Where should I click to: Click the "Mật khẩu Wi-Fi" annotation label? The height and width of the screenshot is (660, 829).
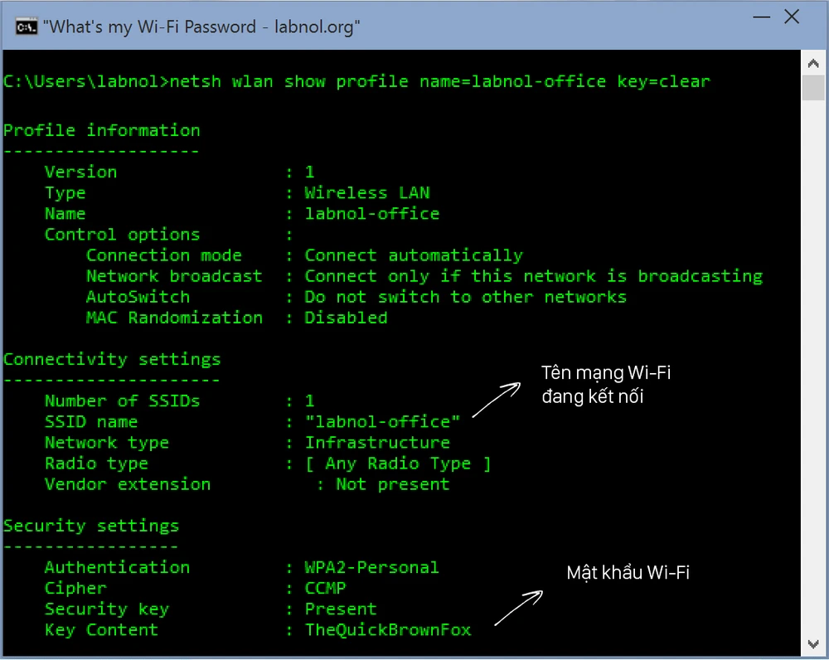(628, 572)
